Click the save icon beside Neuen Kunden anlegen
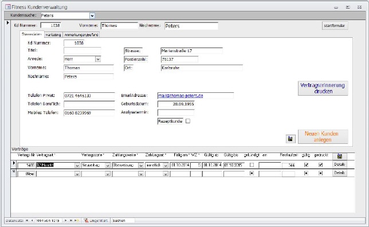 click(x=291, y=139)
